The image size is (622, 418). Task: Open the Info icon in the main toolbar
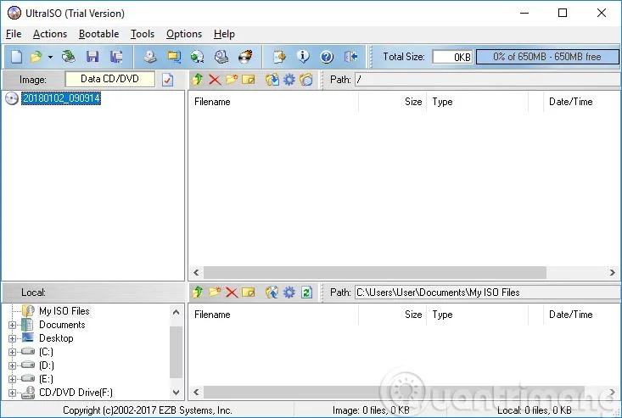pyautogui.click(x=303, y=57)
